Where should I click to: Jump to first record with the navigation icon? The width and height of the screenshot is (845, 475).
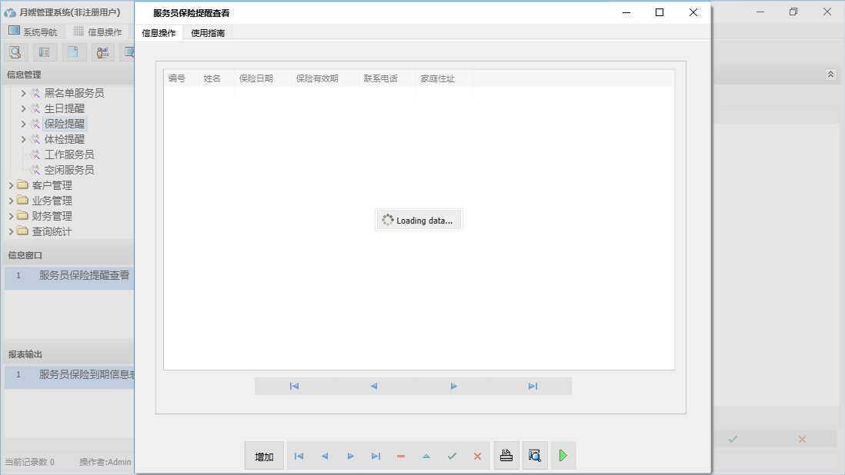[299, 455]
